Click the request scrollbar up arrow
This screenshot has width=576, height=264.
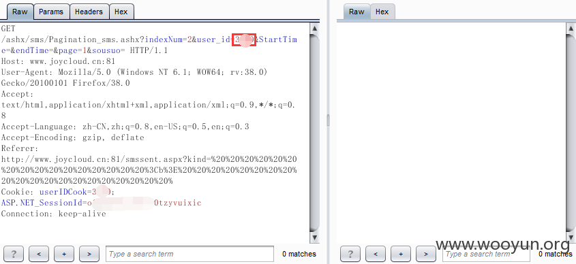point(314,29)
